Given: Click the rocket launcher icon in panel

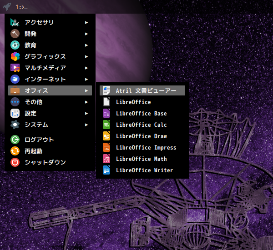Looking at the screenshot, I should 7,7.
